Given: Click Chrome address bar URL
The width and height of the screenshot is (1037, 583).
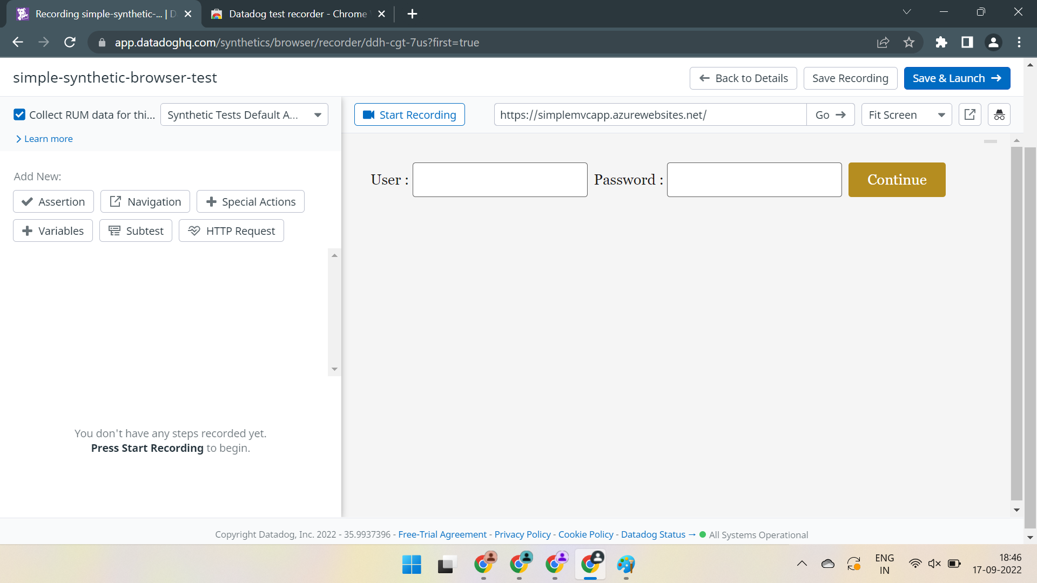Looking at the screenshot, I should point(297,42).
